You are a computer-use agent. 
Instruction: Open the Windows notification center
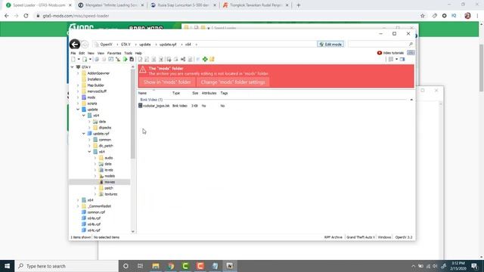(474, 266)
